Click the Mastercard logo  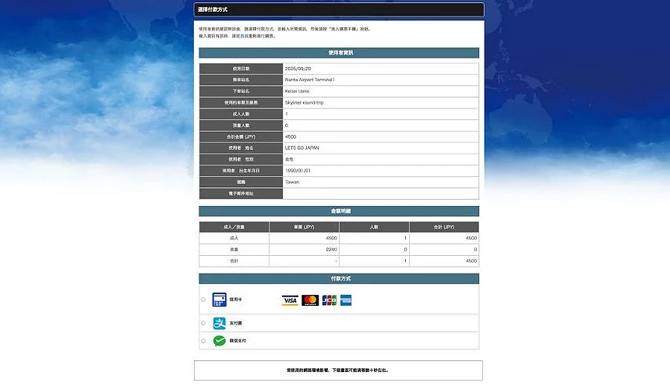coord(310,300)
